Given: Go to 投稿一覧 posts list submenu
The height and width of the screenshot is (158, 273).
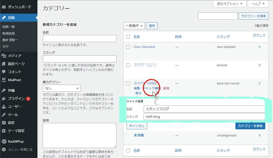Looking at the screenshot, I should click(x=8, y=27).
